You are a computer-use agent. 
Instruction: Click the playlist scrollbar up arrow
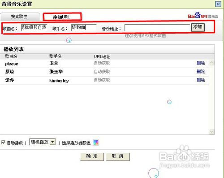[x=211, y=63]
